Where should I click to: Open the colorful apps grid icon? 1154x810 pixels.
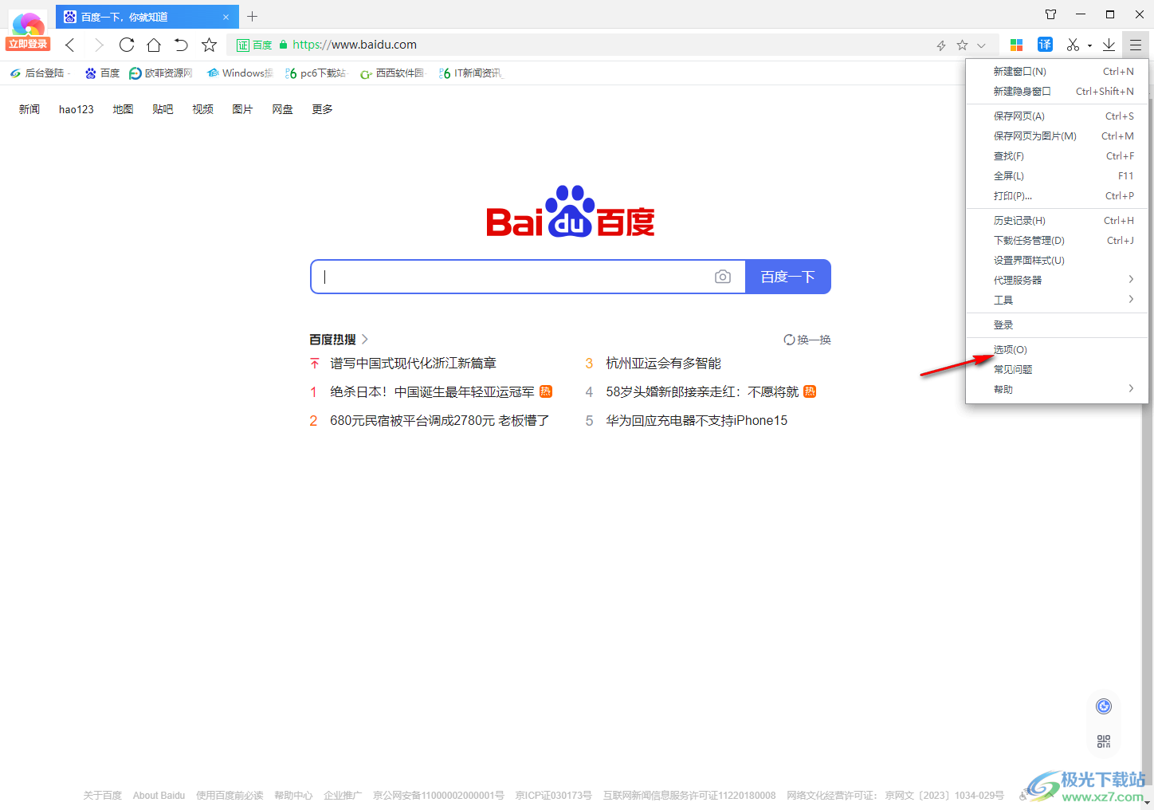pos(1016,45)
